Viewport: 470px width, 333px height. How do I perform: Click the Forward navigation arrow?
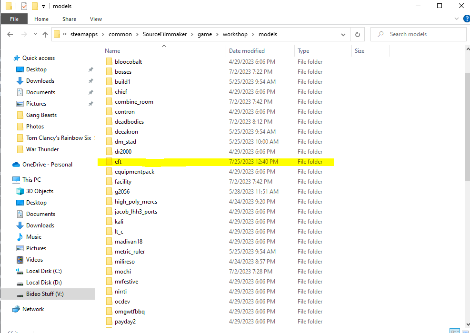point(24,34)
